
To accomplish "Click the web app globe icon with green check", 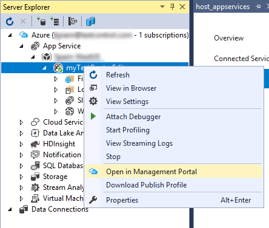I will (58, 68).
